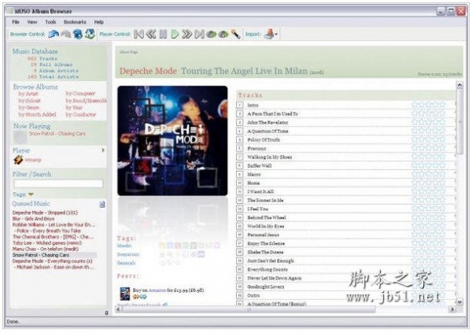Click into the Filter / Search field

click(58, 184)
